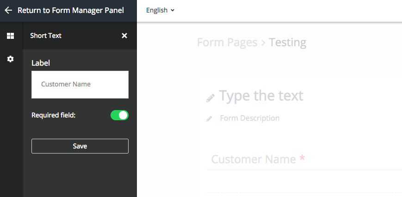Edit the Type the text title
Image resolution: width=402 pixels, height=197 pixels.
click(261, 96)
